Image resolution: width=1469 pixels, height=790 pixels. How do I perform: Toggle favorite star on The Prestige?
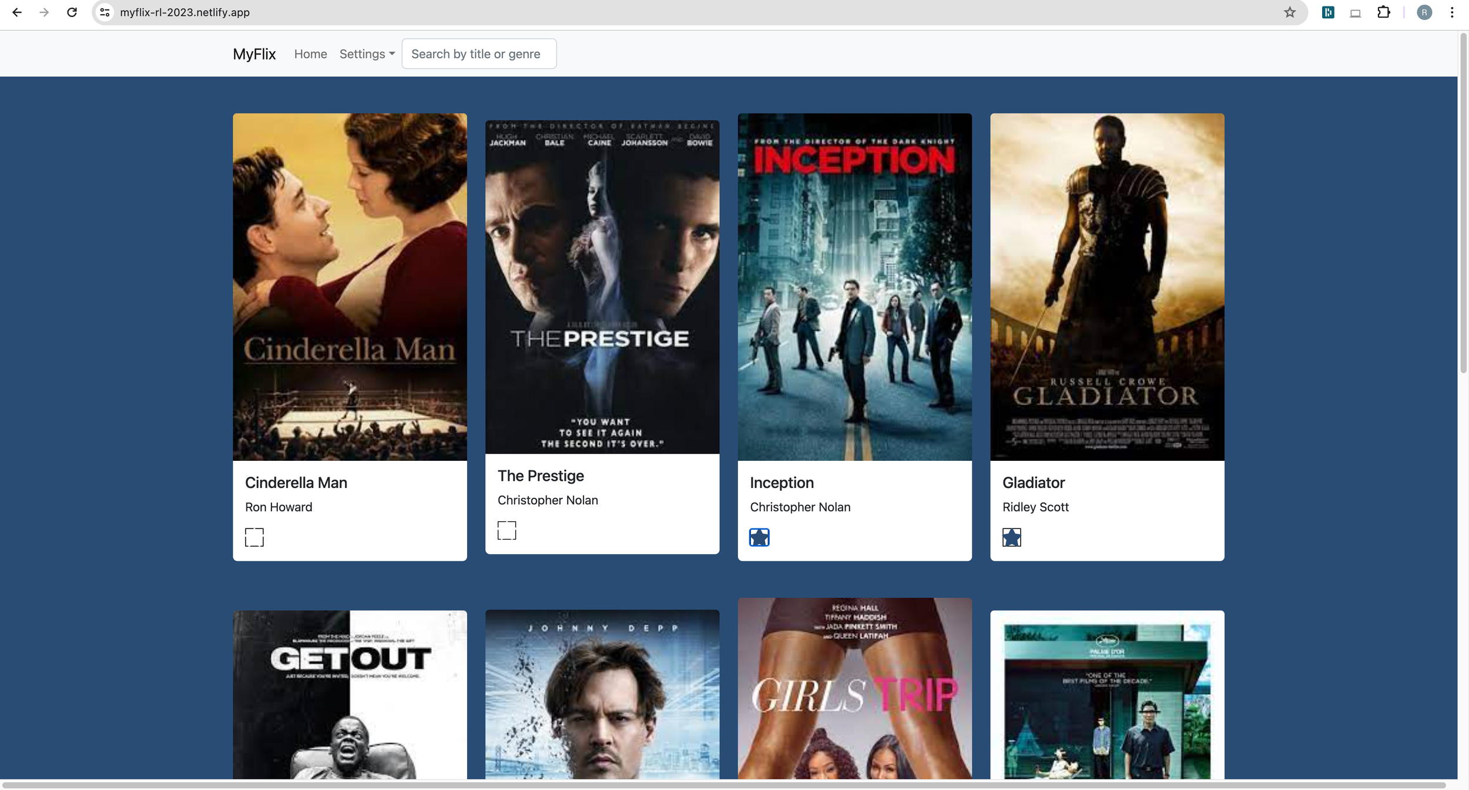click(x=507, y=530)
